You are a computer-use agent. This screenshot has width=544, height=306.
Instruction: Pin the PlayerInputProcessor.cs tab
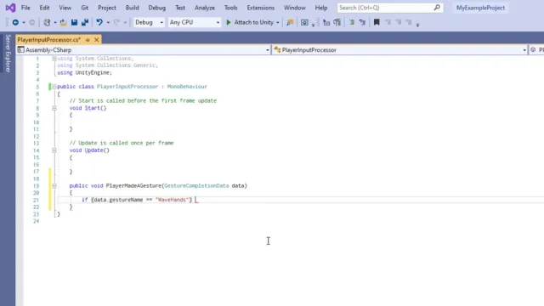[88, 40]
